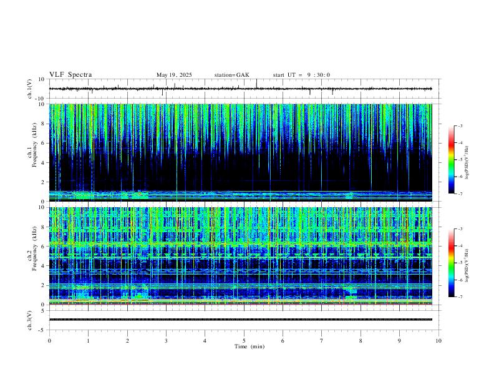Viewport: 494px width, 382px height.
Task: Click the time axis tick label "0"
Action: 49,341
